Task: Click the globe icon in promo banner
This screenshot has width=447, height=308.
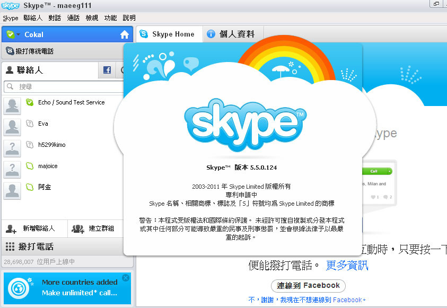Action: (19, 288)
